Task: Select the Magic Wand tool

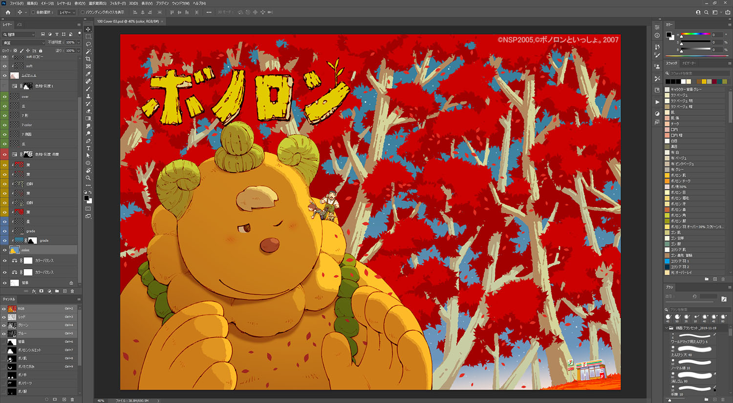Action: click(x=88, y=51)
